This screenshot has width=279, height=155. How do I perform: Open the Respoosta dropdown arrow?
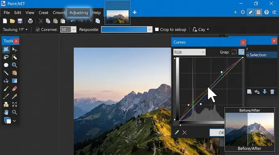tap(150, 29)
